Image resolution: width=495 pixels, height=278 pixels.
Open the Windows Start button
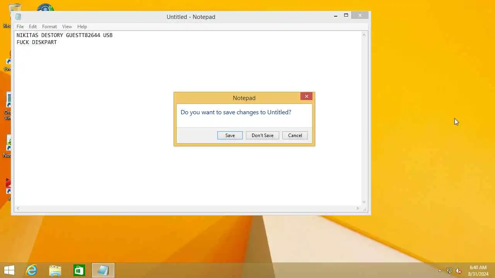9,270
